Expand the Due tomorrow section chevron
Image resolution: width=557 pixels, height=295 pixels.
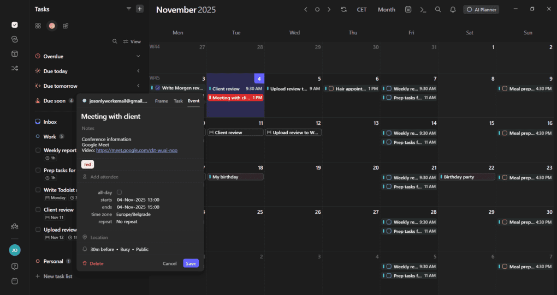click(138, 86)
